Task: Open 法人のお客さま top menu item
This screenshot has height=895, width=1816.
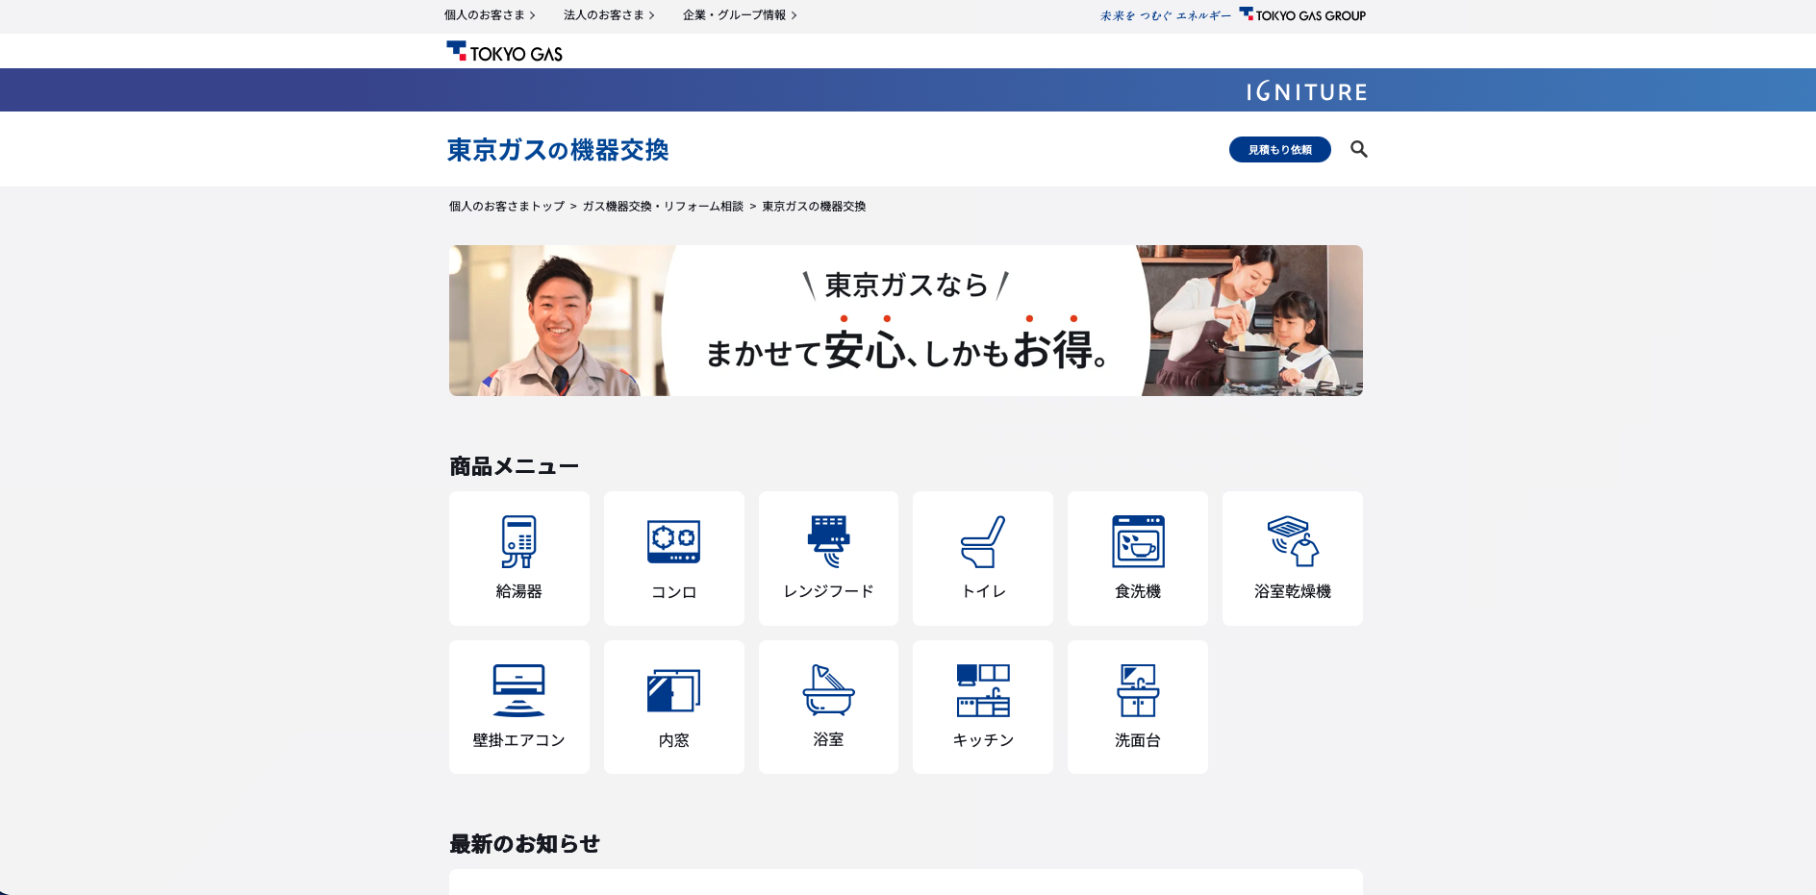Action: point(608,15)
